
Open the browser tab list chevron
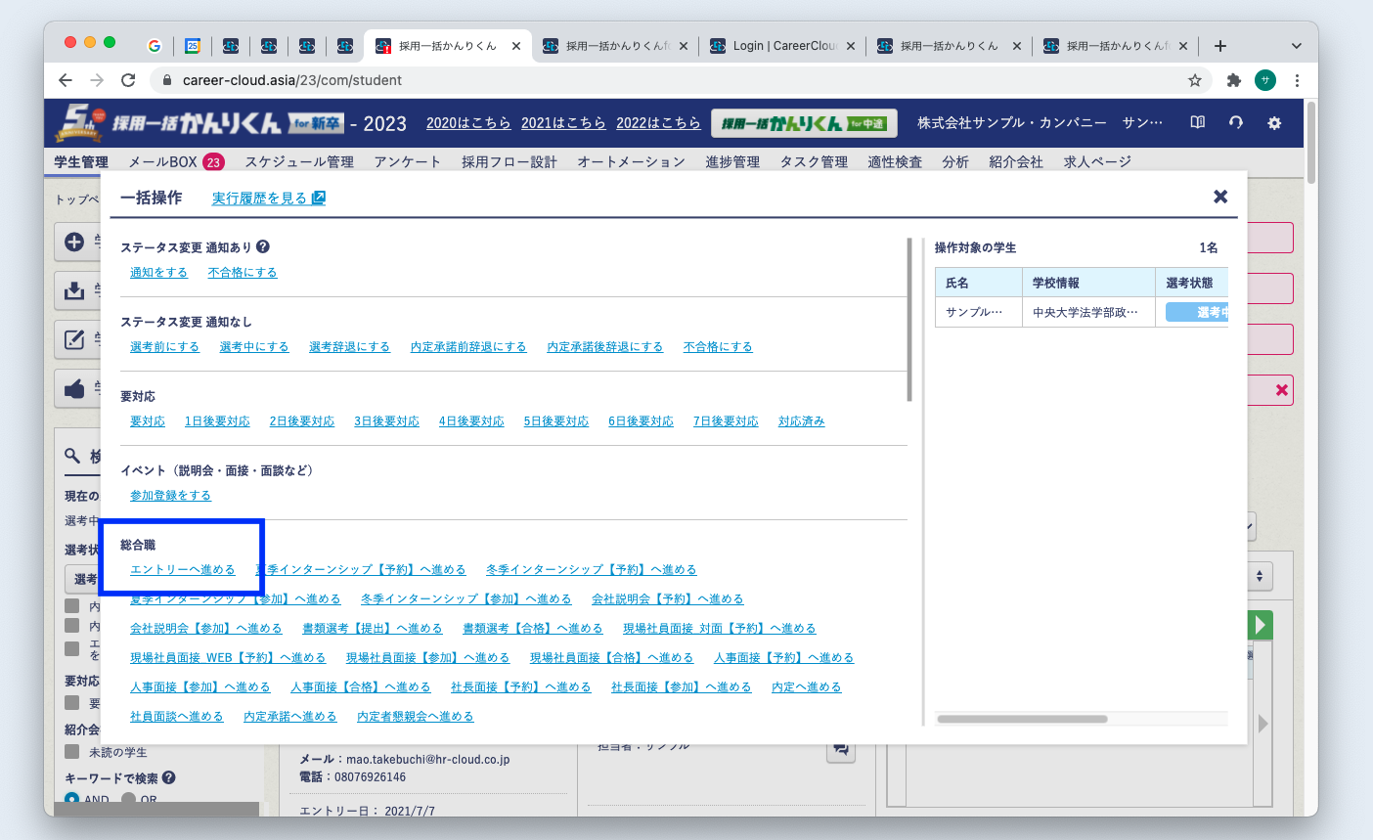1296,46
